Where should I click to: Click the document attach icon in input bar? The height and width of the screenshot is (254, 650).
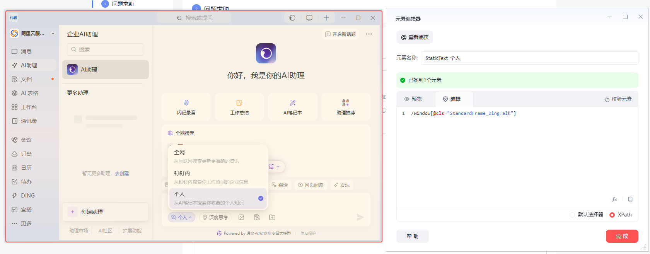click(257, 217)
